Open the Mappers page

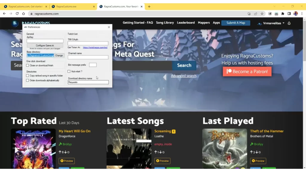pos(204,23)
